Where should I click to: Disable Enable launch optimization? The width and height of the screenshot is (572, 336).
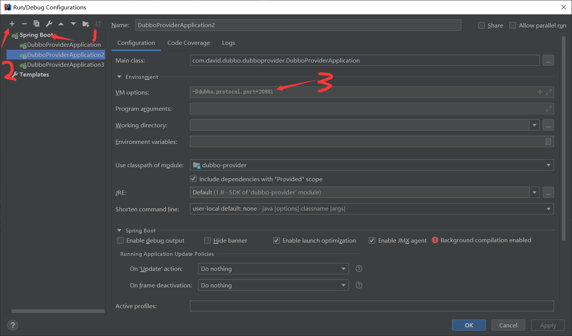pyautogui.click(x=276, y=240)
